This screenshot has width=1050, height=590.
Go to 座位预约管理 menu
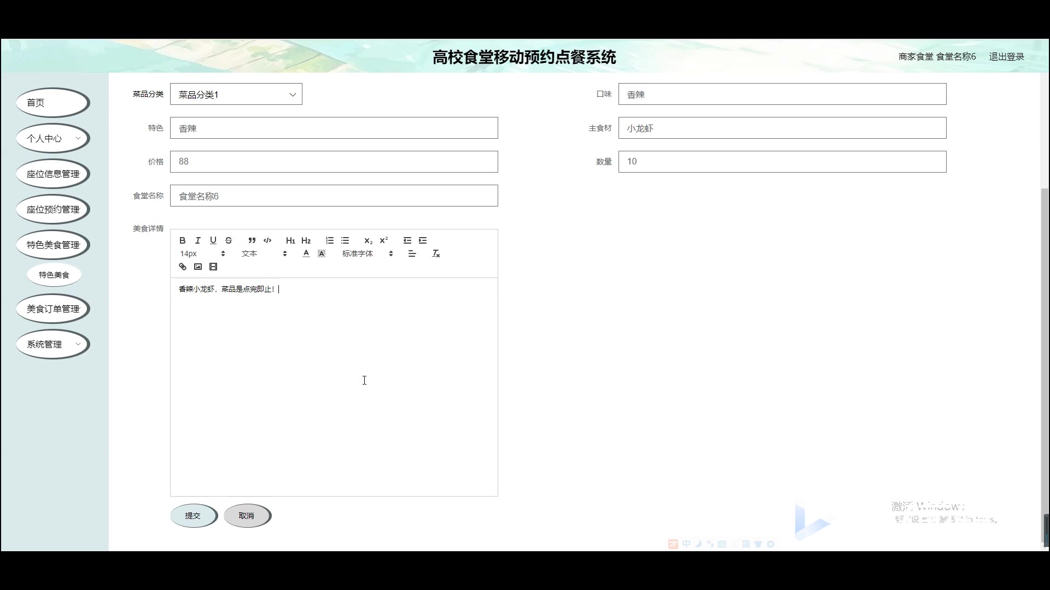pyautogui.click(x=53, y=210)
